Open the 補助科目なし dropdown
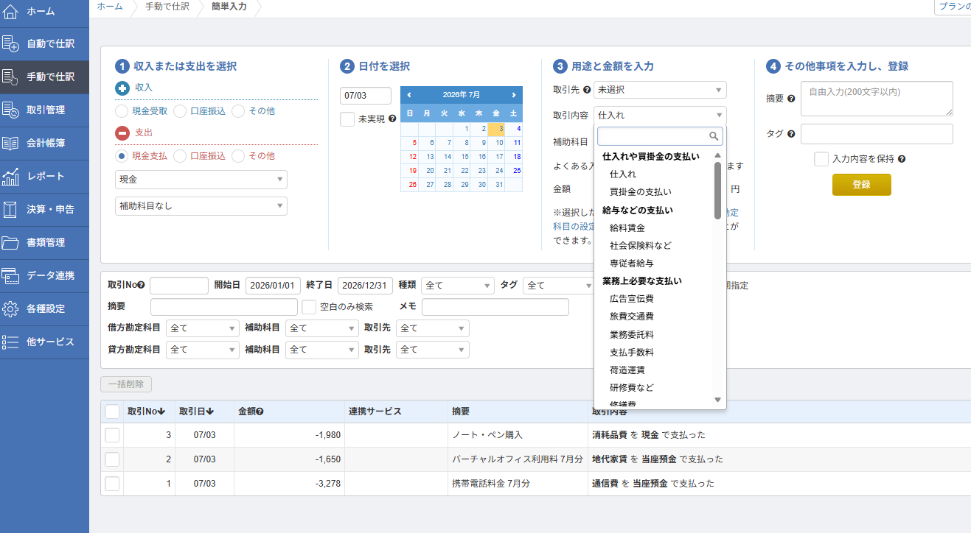The width and height of the screenshot is (971, 533). tap(201, 206)
